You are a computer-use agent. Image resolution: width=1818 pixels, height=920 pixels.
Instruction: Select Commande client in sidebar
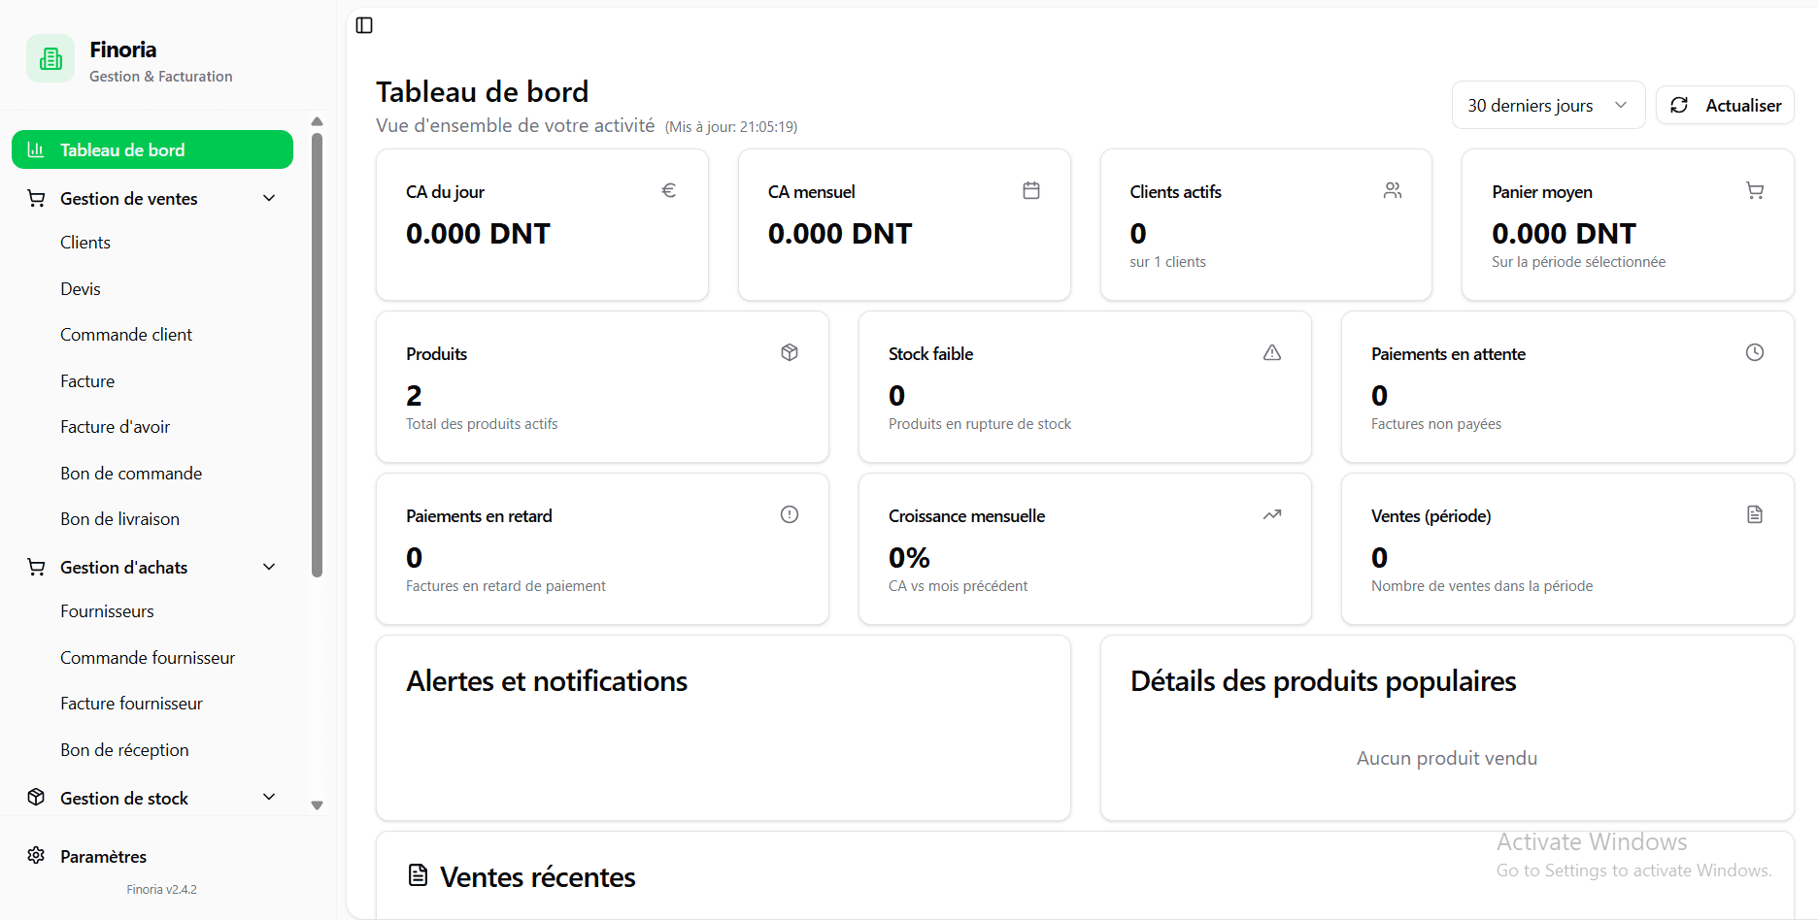coord(126,335)
